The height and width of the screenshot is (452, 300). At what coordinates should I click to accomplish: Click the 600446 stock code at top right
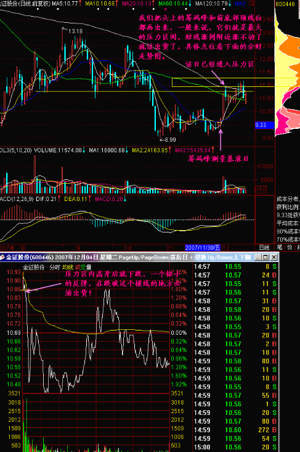[285, 4]
